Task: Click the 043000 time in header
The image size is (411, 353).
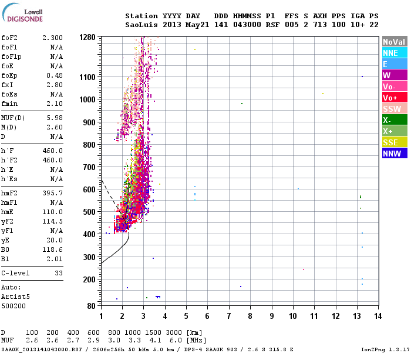Action: pos(247,25)
